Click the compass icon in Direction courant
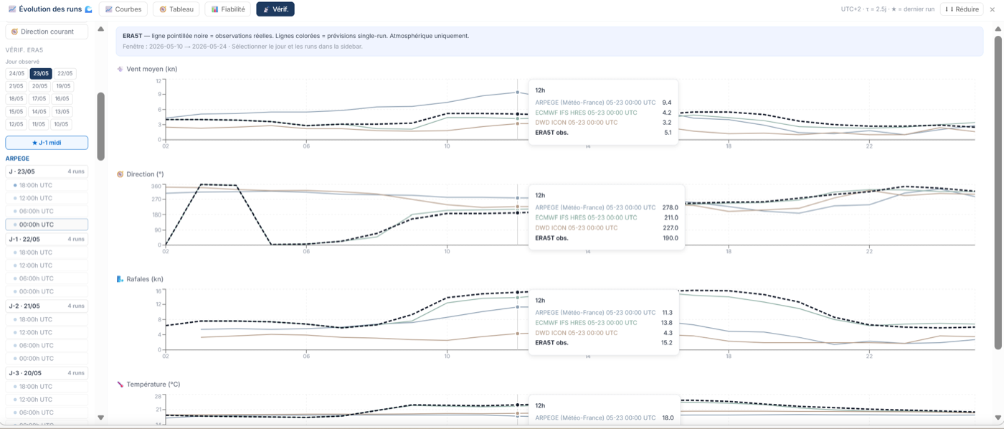 tap(14, 32)
